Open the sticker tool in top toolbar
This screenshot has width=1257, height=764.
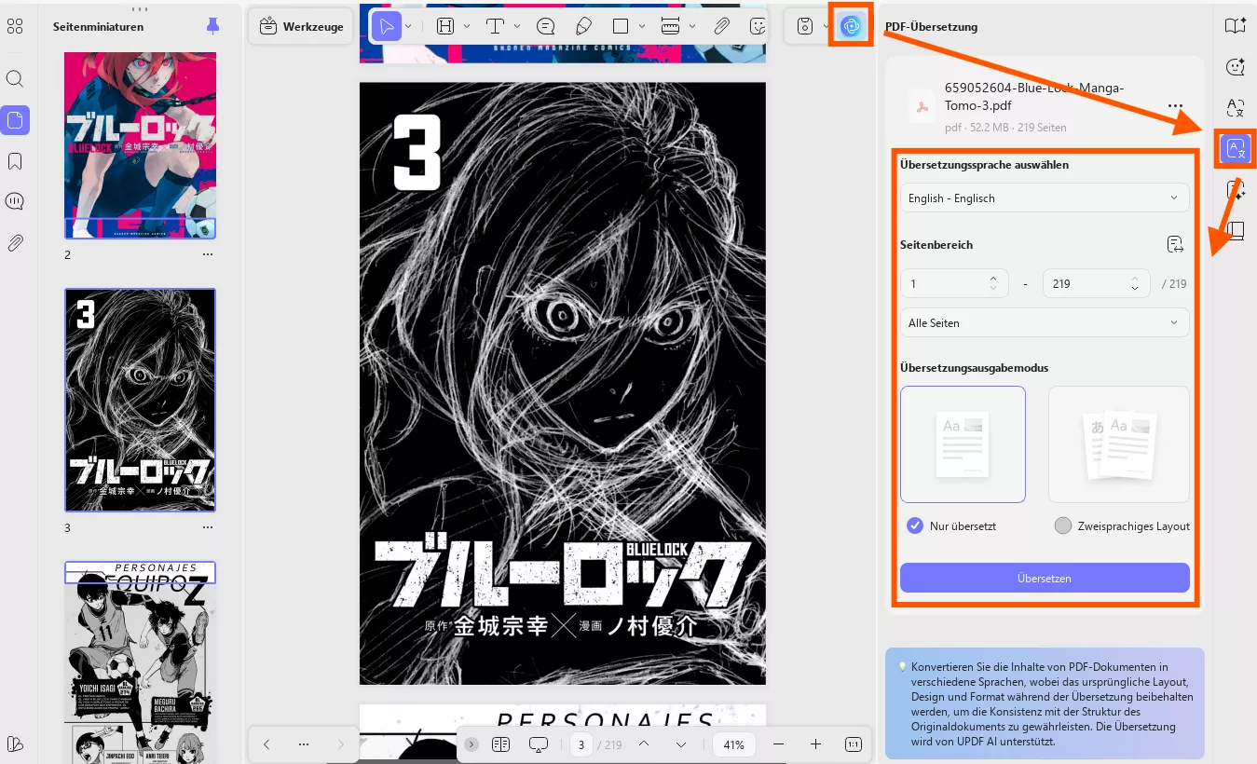pos(758,26)
